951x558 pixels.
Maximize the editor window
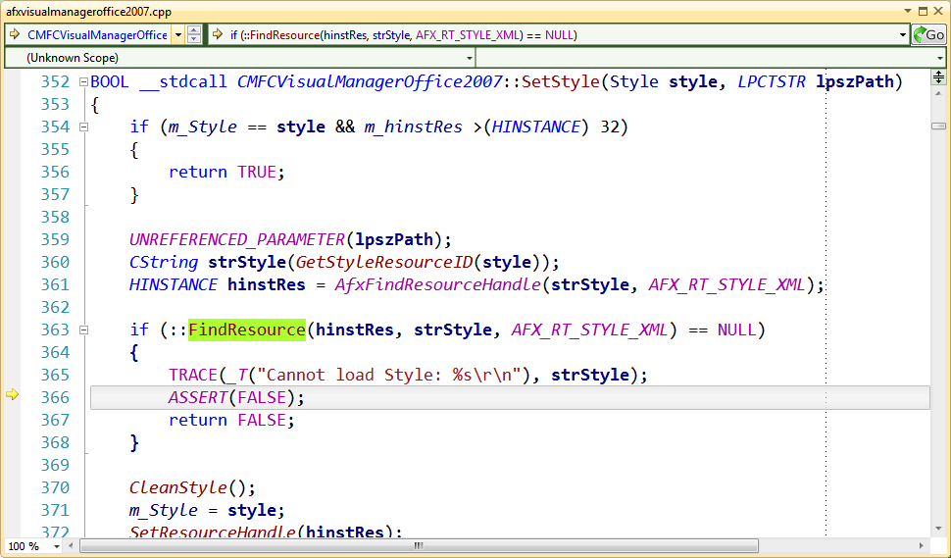point(923,11)
